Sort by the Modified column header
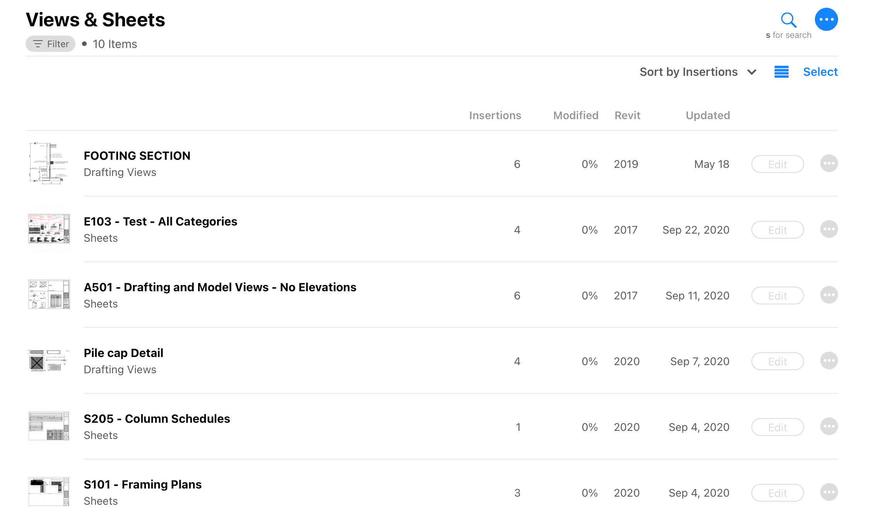The height and width of the screenshot is (509, 876). [x=576, y=115]
